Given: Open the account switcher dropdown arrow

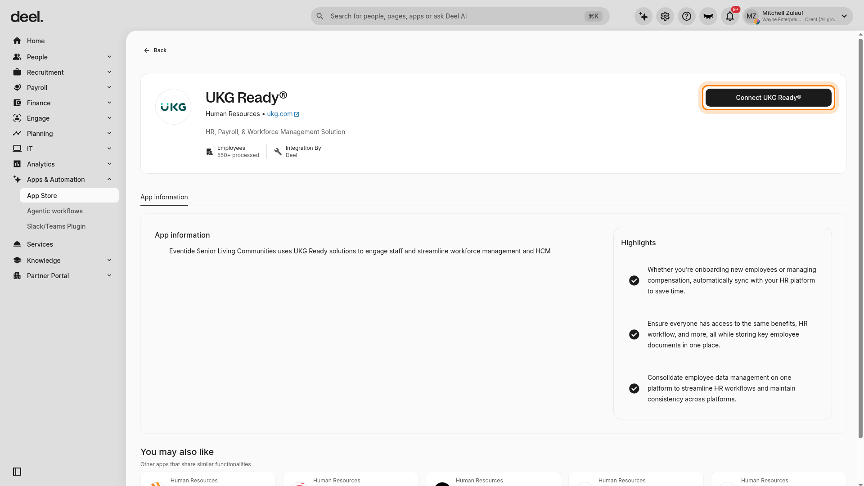Looking at the screenshot, I should 844,16.
